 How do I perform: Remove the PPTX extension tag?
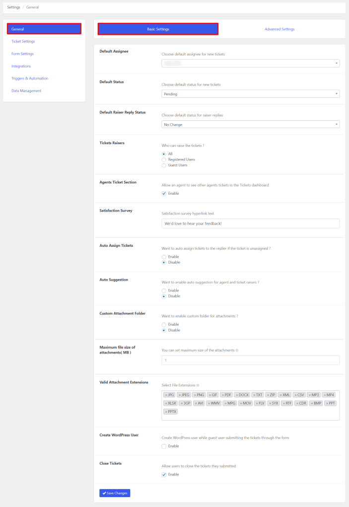coord(166,411)
